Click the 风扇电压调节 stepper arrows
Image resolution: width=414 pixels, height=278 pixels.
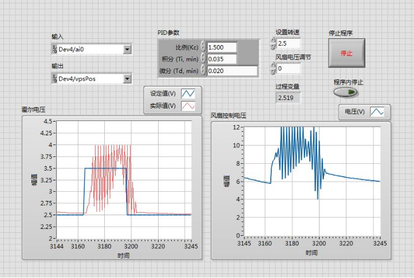coord(273,69)
